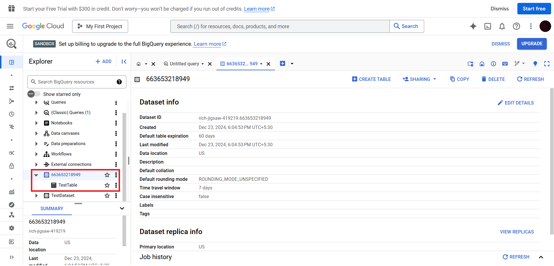Open the header three-dot settings menu
This screenshot has height=266, width=554.
click(x=531, y=26)
